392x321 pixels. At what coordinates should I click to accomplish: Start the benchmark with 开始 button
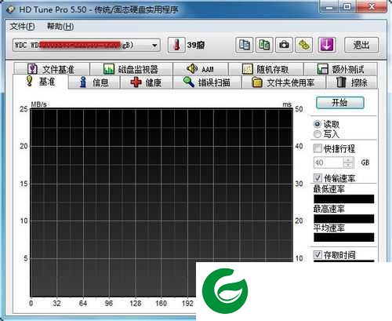click(x=340, y=103)
